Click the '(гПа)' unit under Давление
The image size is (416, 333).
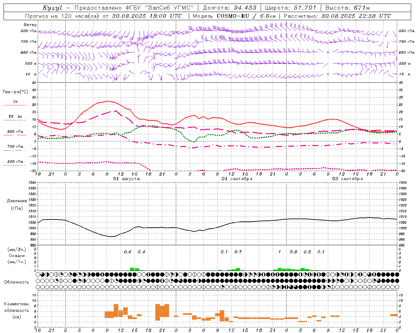(x=16, y=208)
